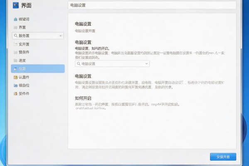
Task: Open 坚件件 via its orange document icon
Action: (x=15, y=93)
